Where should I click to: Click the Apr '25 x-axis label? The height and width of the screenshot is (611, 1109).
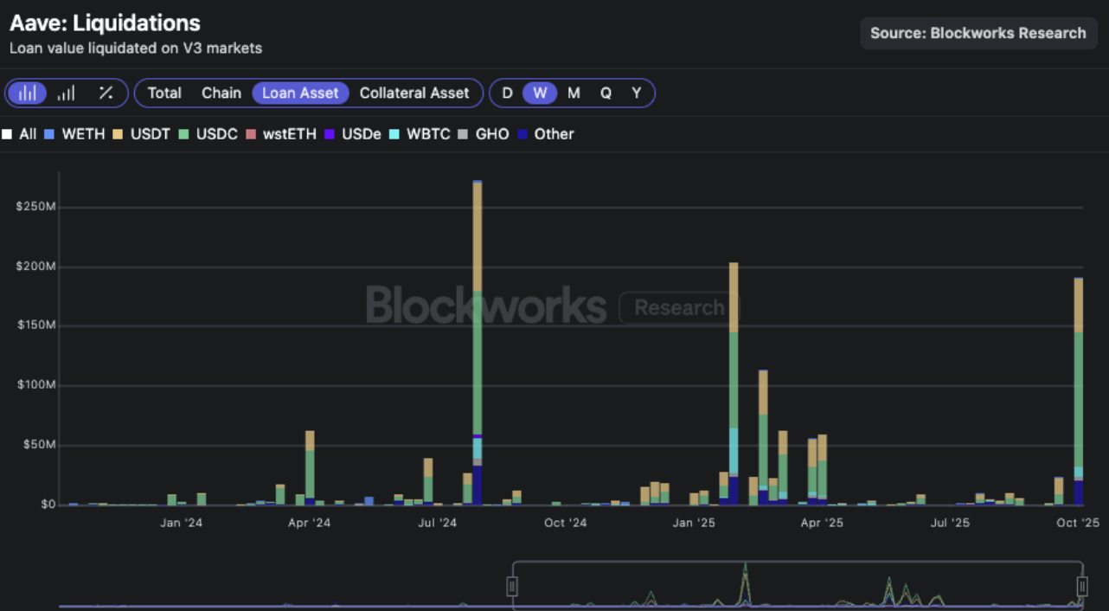pyautogui.click(x=822, y=523)
